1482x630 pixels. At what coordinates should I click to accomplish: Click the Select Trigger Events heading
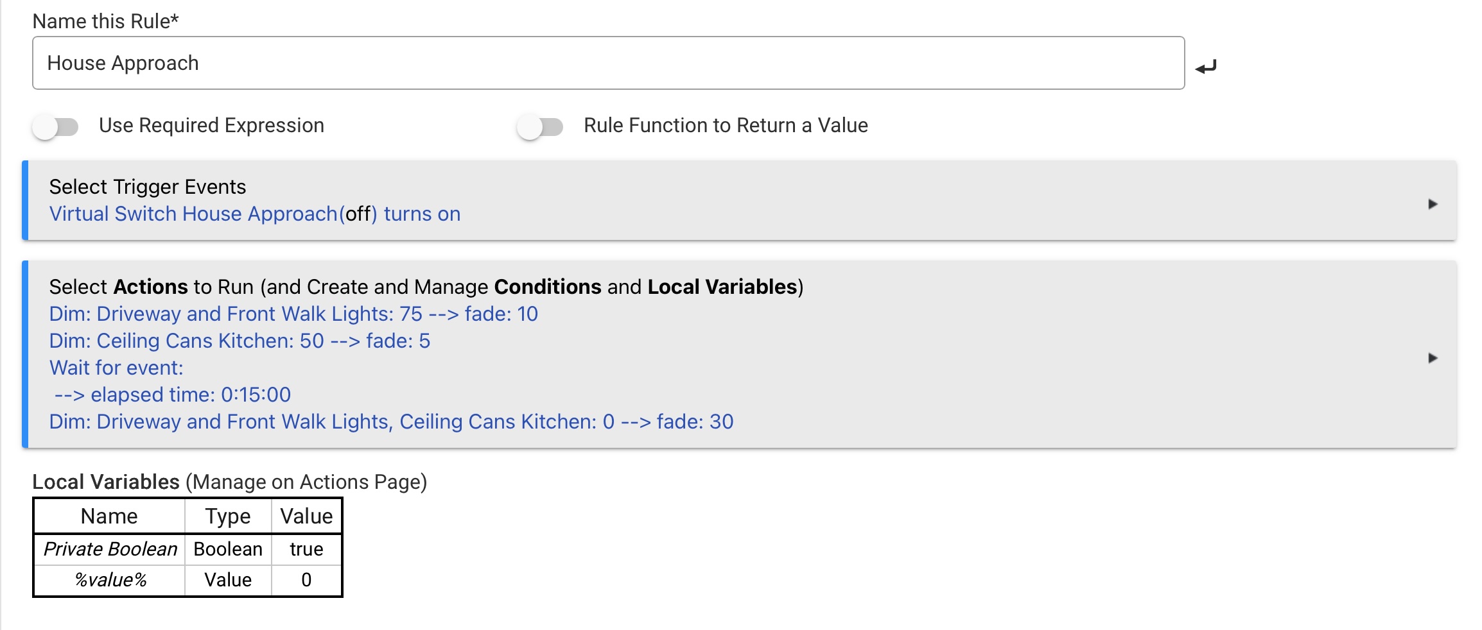pyautogui.click(x=148, y=187)
